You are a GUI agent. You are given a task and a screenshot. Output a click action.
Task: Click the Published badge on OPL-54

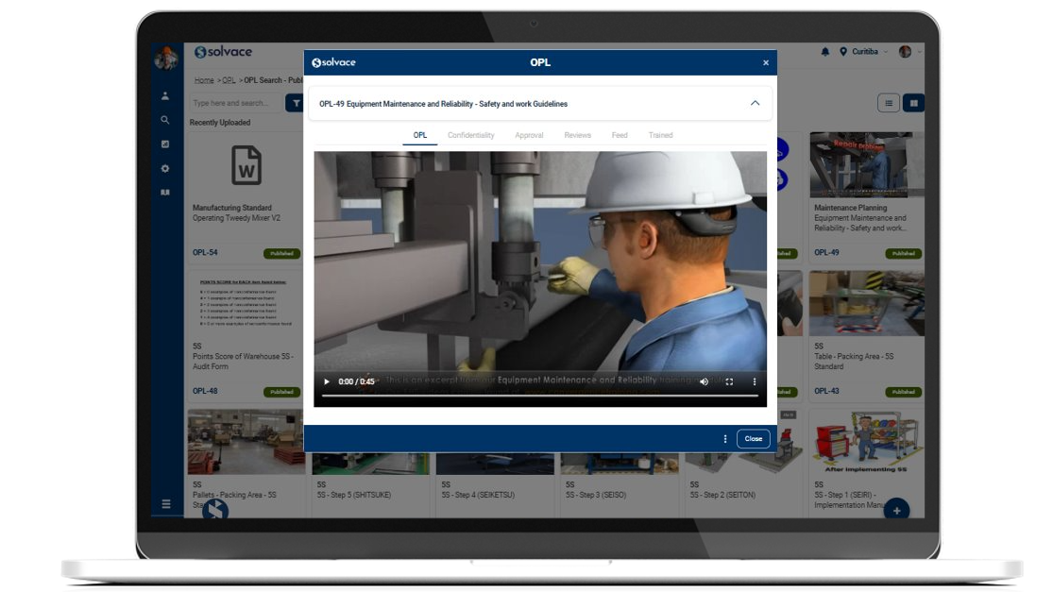[x=281, y=254]
